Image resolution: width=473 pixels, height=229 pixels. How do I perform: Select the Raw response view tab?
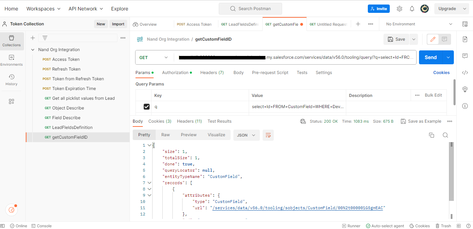(x=165, y=135)
